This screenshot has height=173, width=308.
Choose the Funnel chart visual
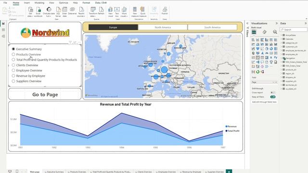coord(258,49)
